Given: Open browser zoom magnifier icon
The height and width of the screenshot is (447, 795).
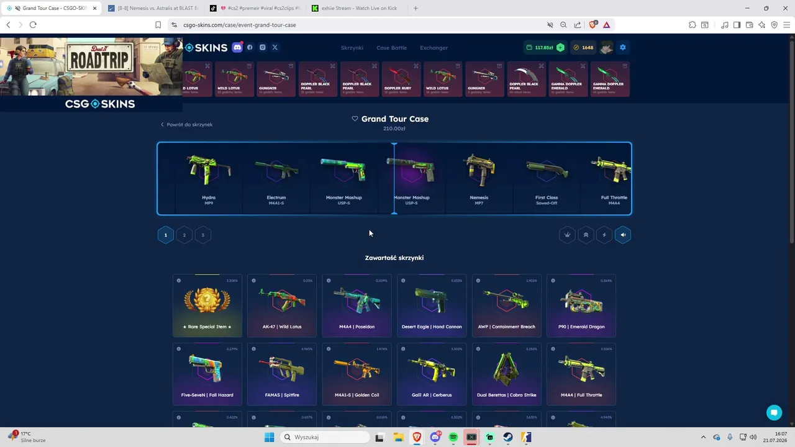Looking at the screenshot, I should point(563,25).
